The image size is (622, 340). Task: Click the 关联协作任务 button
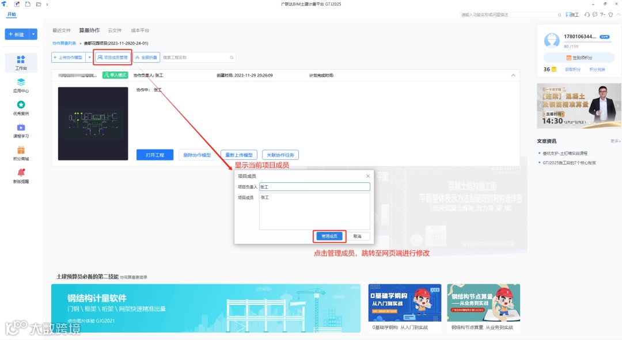[280, 155]
